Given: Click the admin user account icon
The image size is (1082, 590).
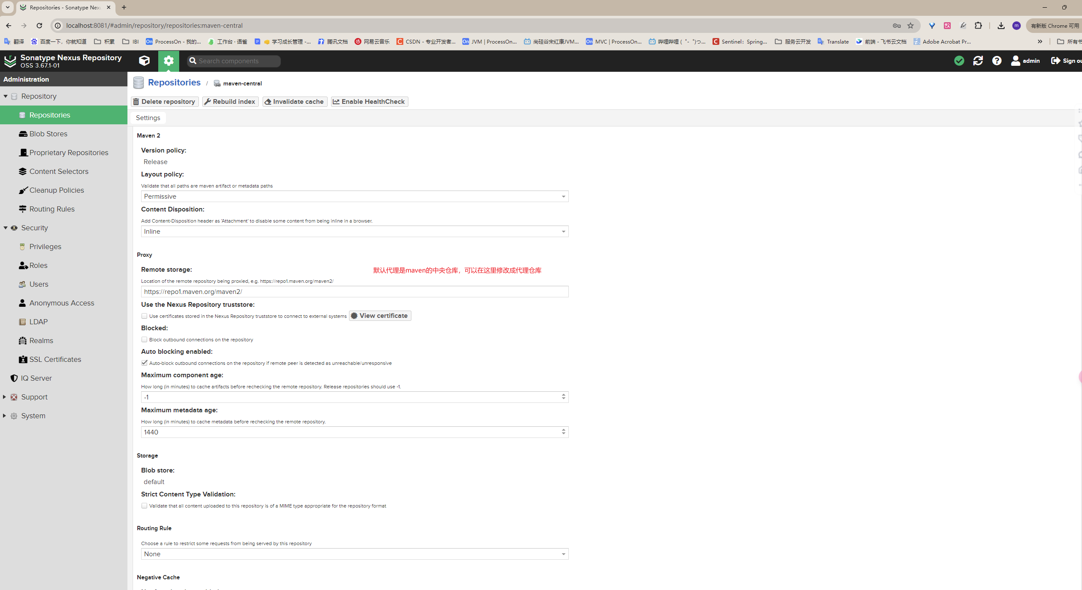Looking at the screenshot, I should coord(1015,61).
